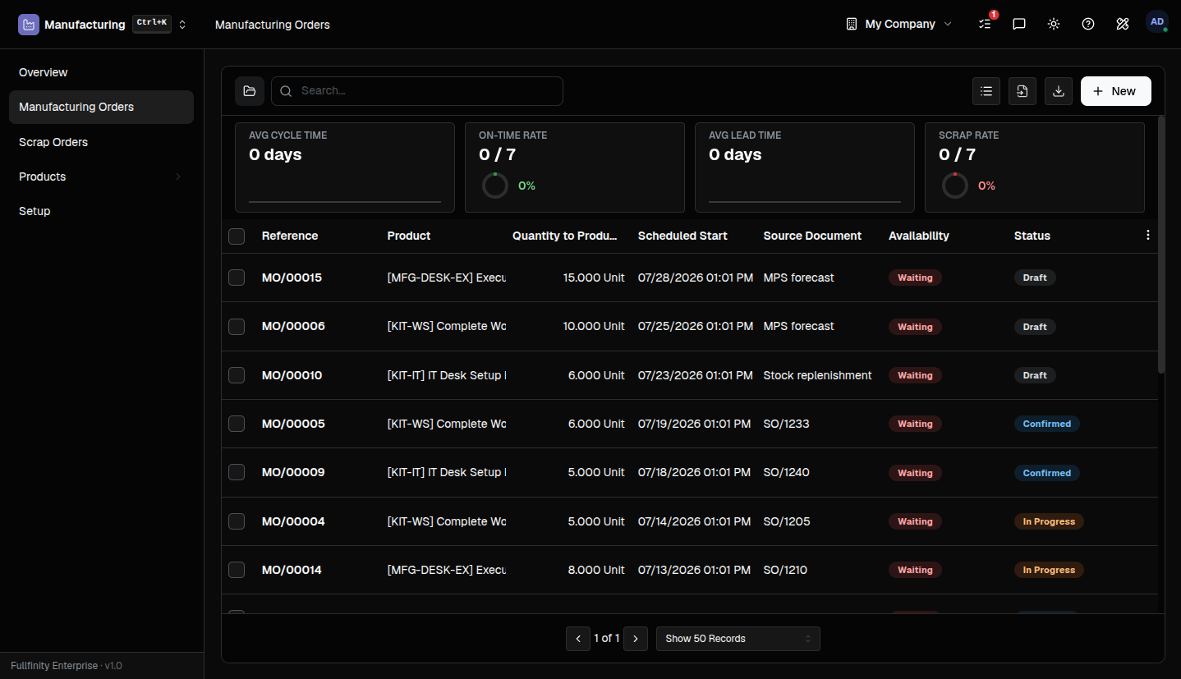Open the Manufacturing app switcher arrows
Viewport: 1181px width, 679px height.
click(x=182, y=25)
